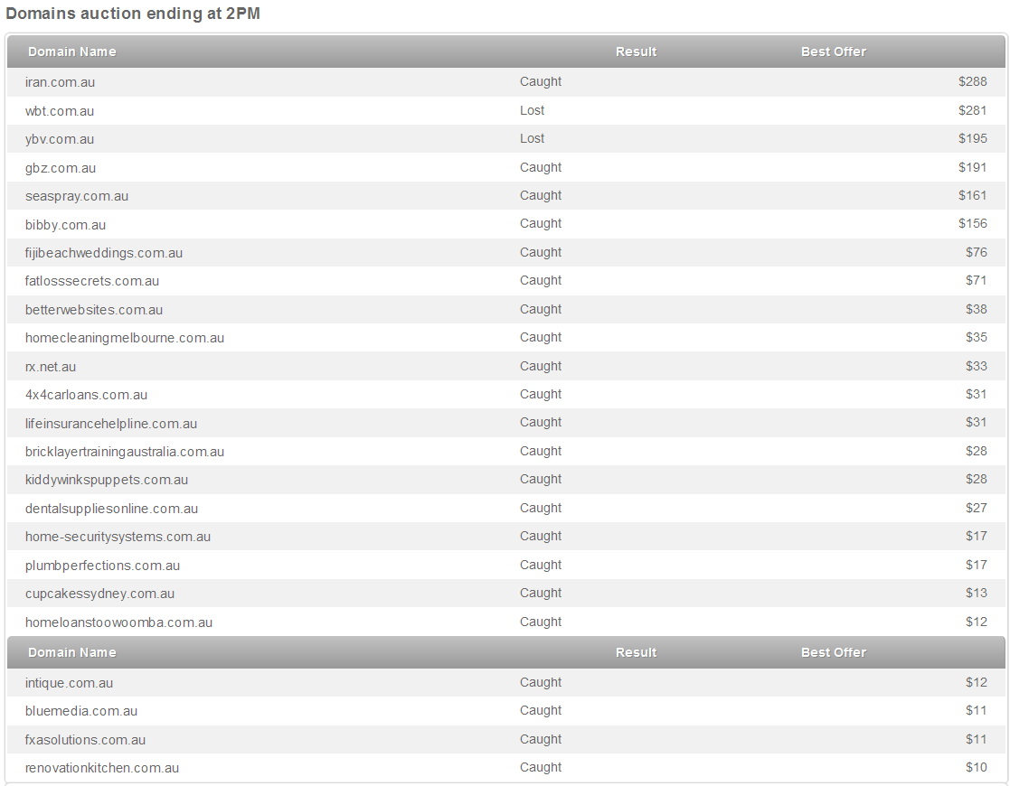Click the $288 best offer for iran.com.au
Screen dimensions: 1010x786
coord(973,81)
